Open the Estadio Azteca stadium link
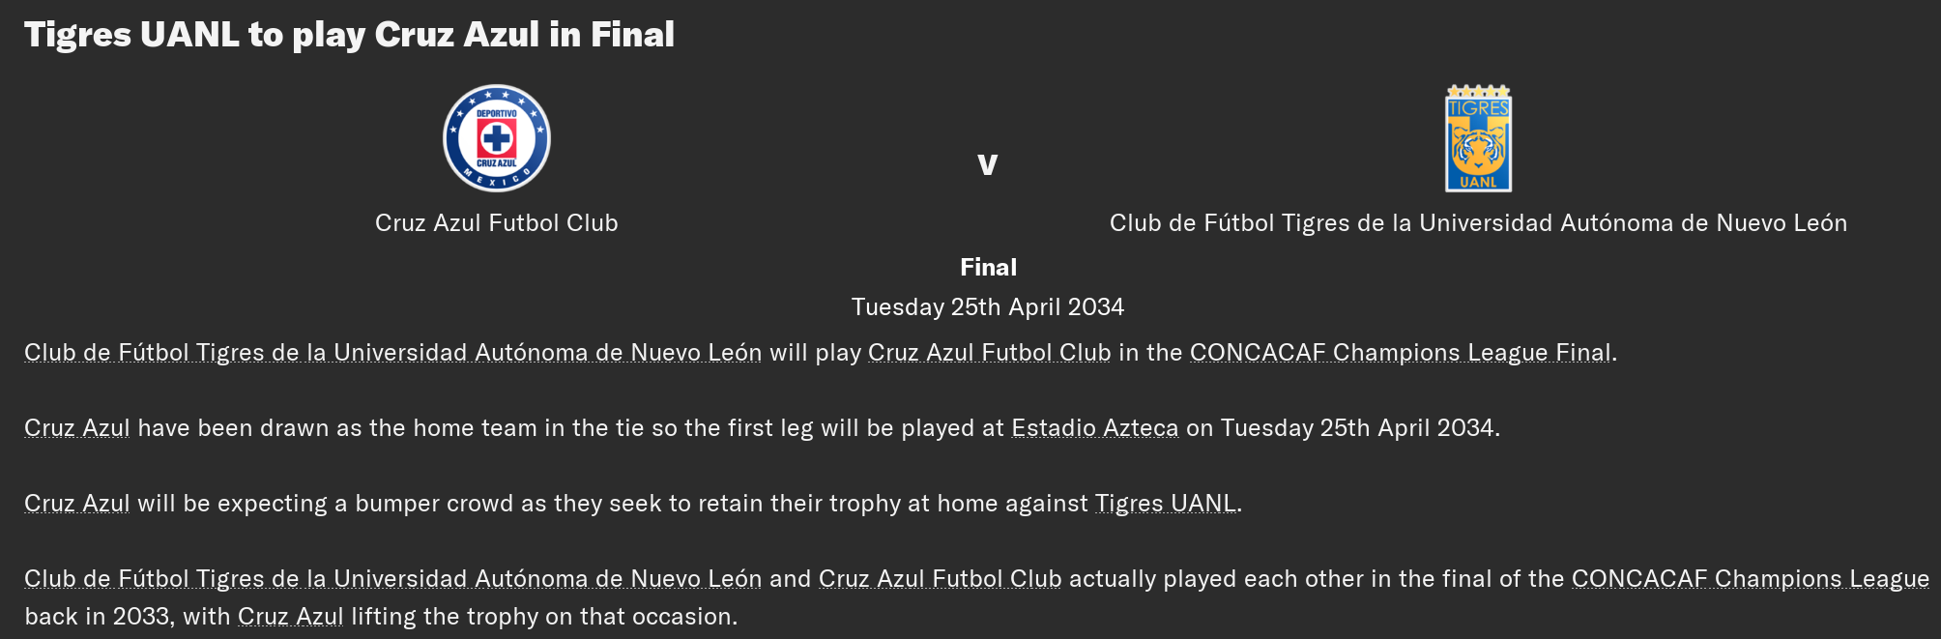 pos(1095,428)
